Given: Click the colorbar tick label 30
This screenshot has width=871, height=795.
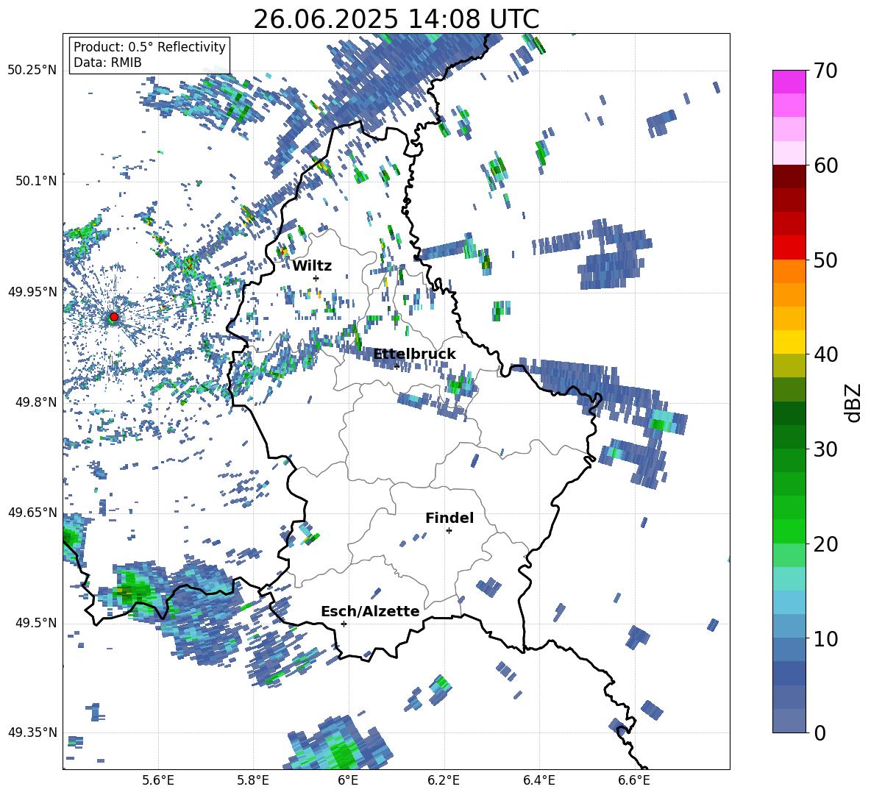Looking at the screenshot, I should [825, 449].
